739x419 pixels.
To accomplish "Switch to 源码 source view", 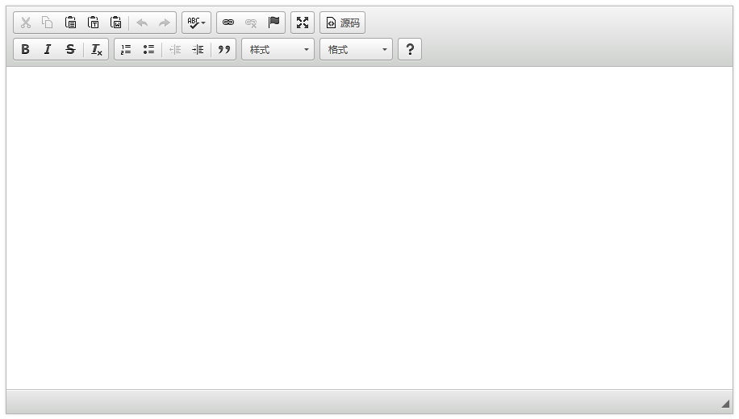I will click(343, 23).
